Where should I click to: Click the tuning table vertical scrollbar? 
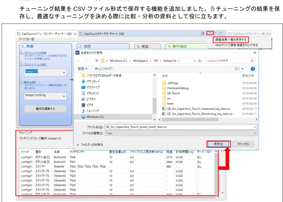click(x=216, y=172)
